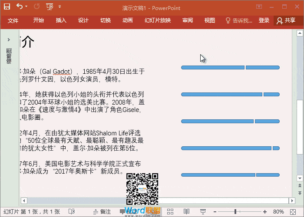Click the zoom in plus button
This screenshot has width=304, height=217.
coord(264,211)
